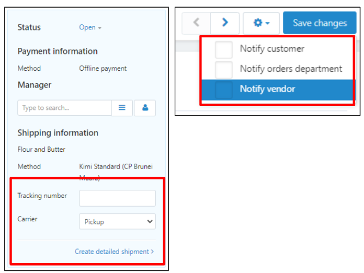Click the list icon beside manager search
The image size is (364, 273).
(122, 108)
